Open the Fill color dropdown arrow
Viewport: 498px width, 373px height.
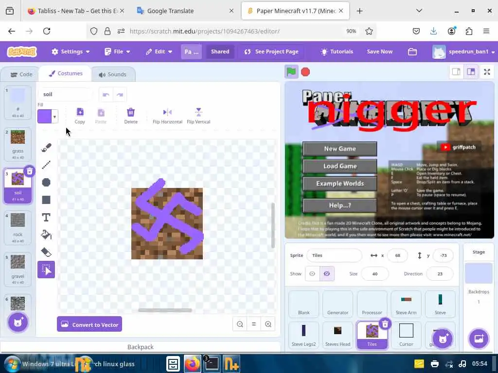(x=54, y=117)
